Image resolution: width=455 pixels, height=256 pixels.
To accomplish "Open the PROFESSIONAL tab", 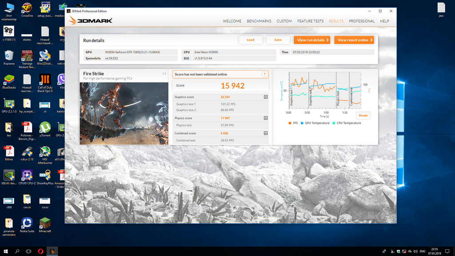I will (362, 21).
